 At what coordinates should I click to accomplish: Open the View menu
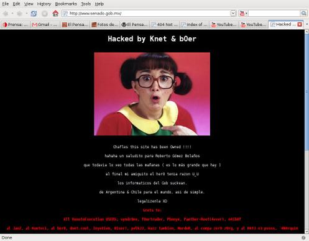[29, 4]
